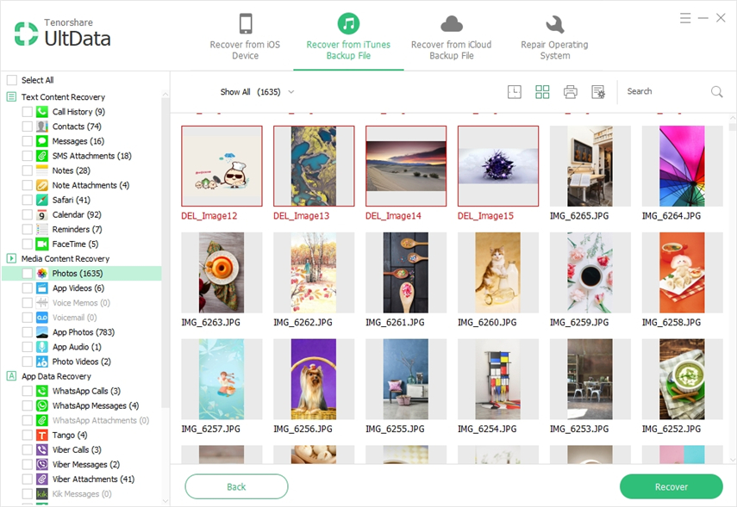Tick the Contacts (74) checkbox
The image size is (737, 507).
(28, 127)
